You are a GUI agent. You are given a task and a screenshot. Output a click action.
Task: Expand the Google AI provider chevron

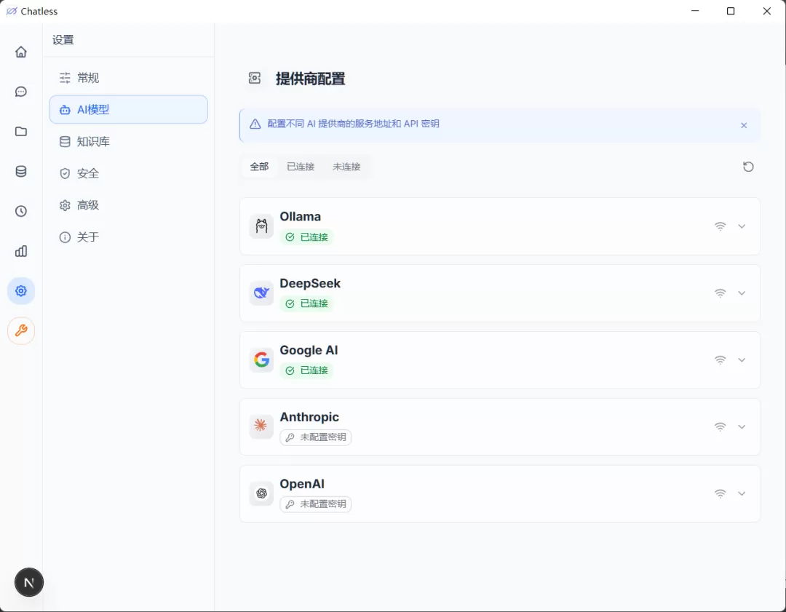pos(742,360)
